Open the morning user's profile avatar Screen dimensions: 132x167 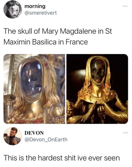(13, 9)
